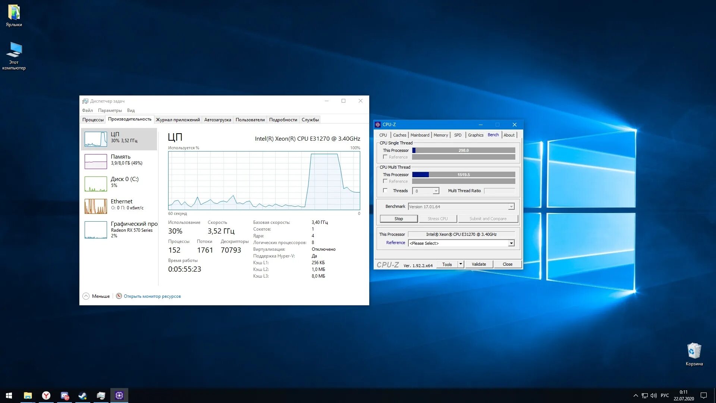
Task: Tick Reference checkbox under CPU Multi Thread
Action: (385, 181)
